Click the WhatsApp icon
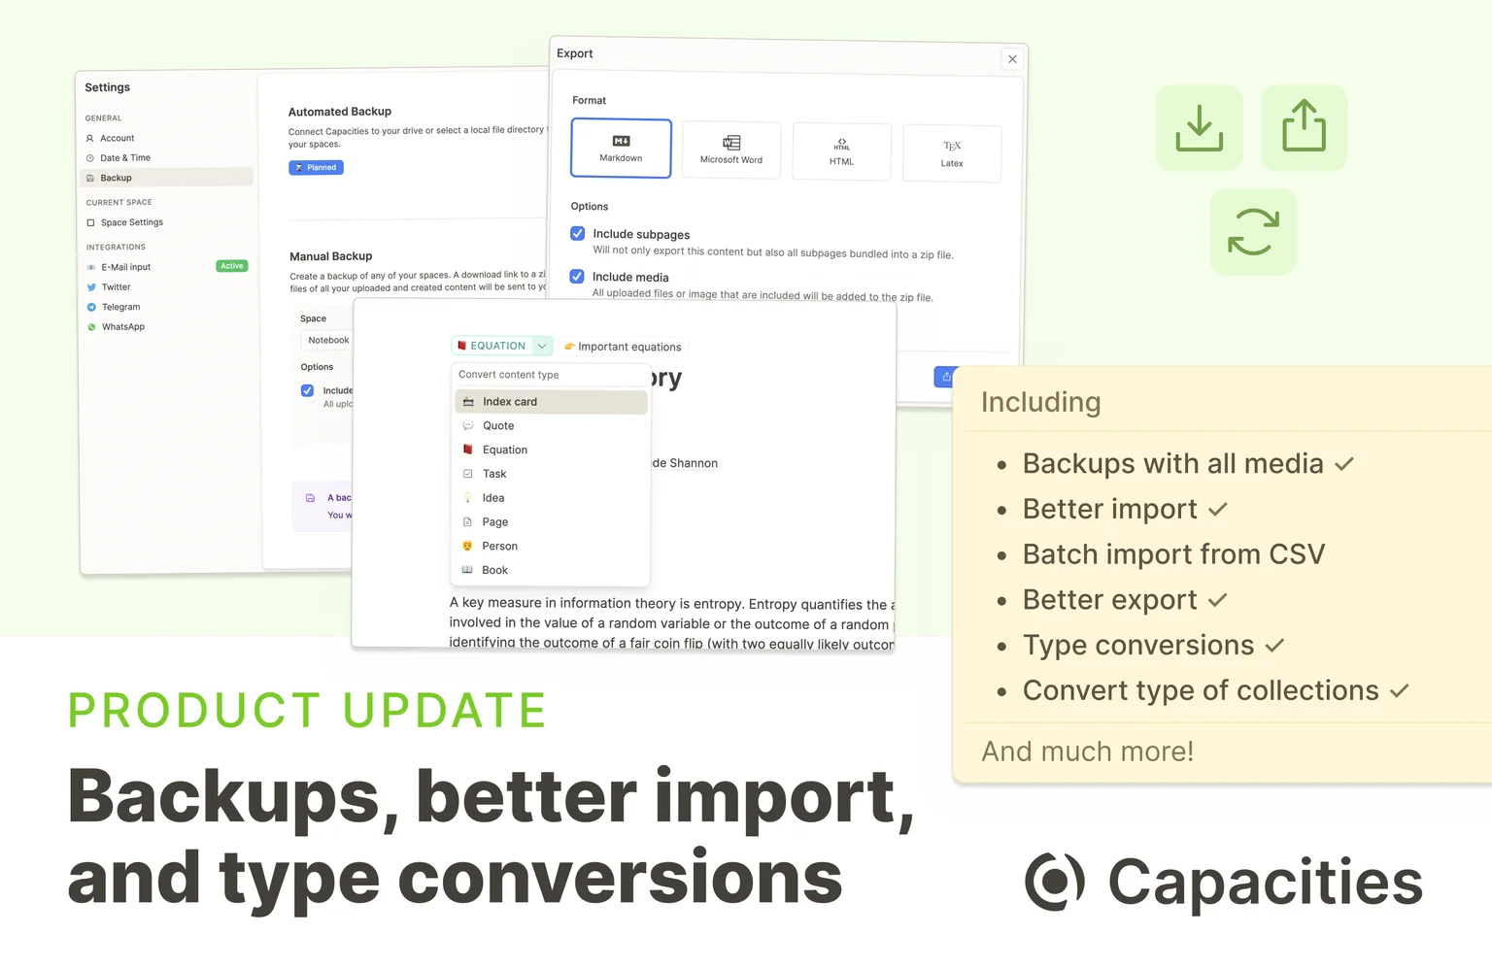Image resolution: width=1492 pixels, height=969 pixels. point(91,327)
